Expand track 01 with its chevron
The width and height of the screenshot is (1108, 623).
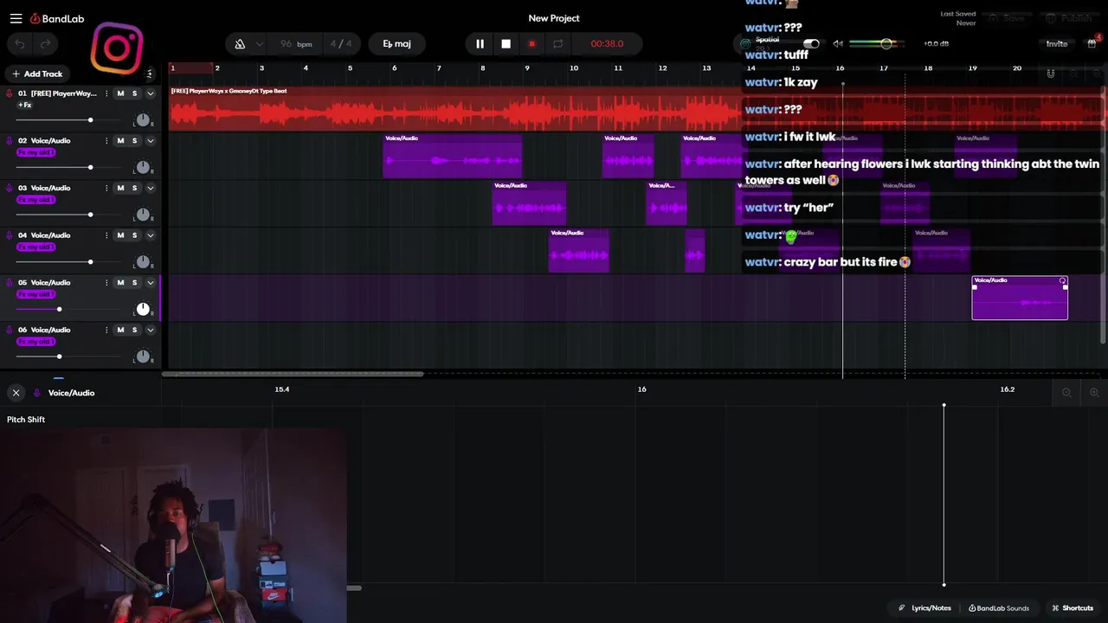tap(150, 93)
